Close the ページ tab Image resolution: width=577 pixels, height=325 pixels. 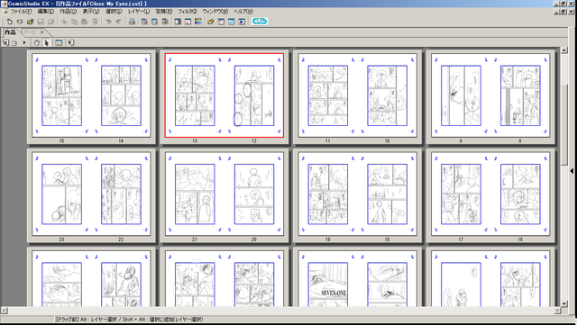coord(42,32)
